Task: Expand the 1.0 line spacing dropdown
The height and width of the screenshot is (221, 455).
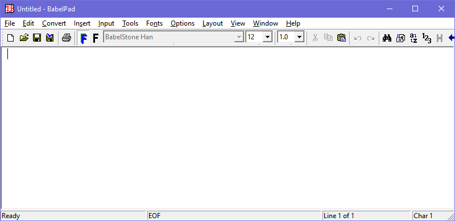Action: (x=300, y=37)
